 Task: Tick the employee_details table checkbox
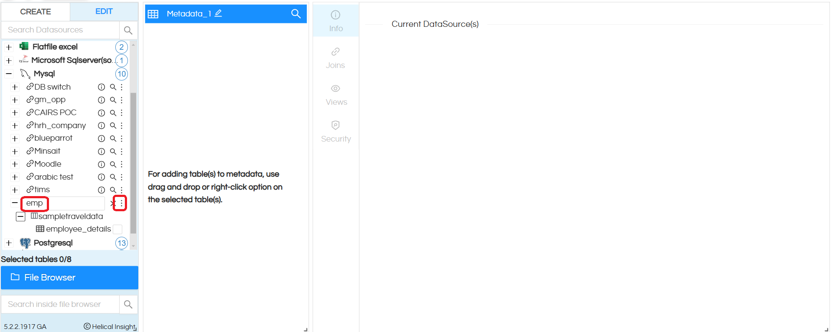tap(117, 229)
